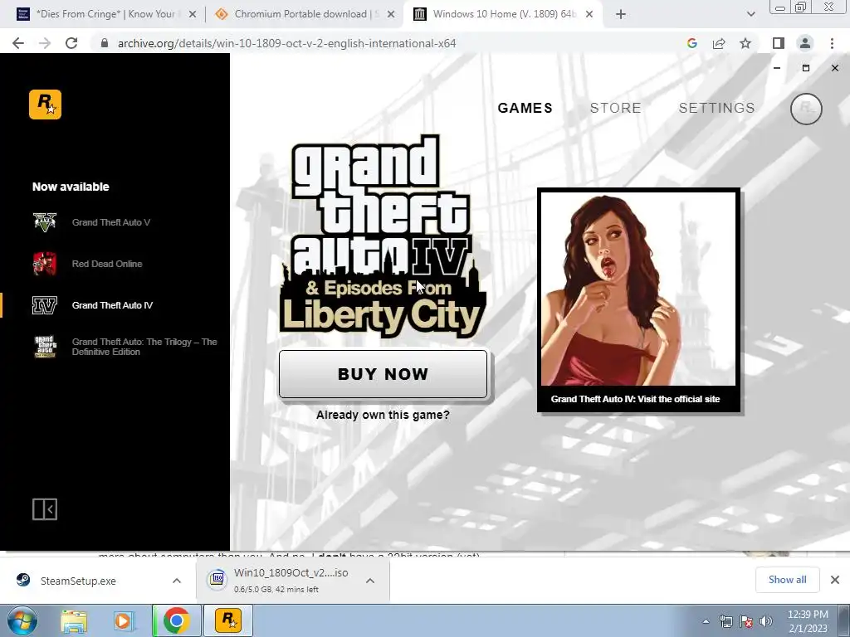Screen dimensions: 850x637
Task: Open Windows Media Player from taskbar
Action: pos(123,620)
